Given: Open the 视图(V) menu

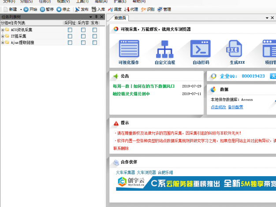Looking at the screenshot, I should (x=63, y=1).
